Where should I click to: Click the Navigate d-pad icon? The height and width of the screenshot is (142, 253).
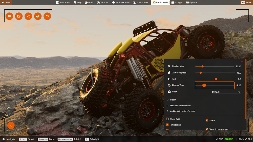(4, 139)
